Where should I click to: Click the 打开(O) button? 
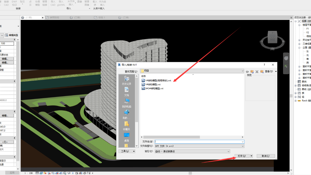pyautogui.click(x=242, y=156)
